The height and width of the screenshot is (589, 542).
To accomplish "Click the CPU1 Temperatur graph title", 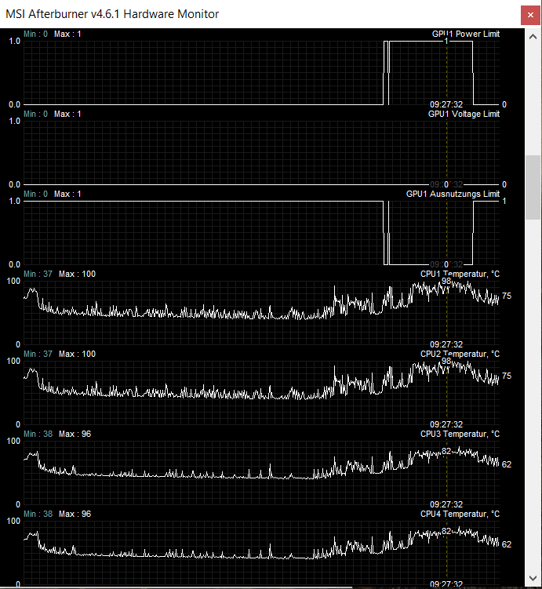I will (x=460, y=274).
